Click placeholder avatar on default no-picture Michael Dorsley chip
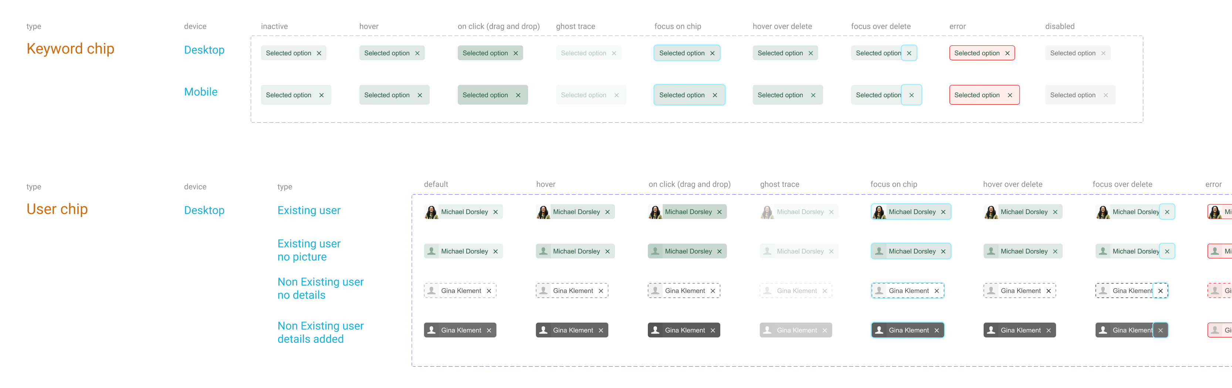 tap(431, 251)
